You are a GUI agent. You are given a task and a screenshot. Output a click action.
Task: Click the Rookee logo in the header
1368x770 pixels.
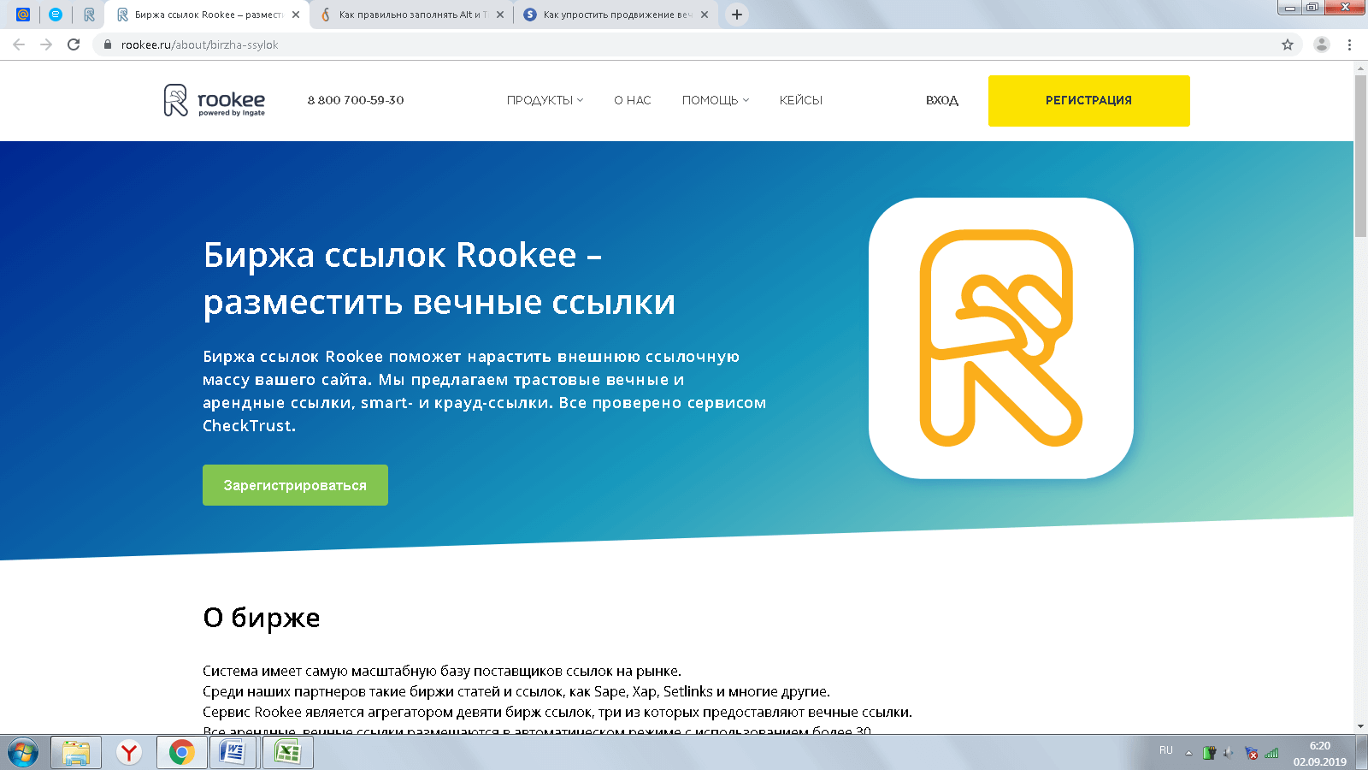214,100
